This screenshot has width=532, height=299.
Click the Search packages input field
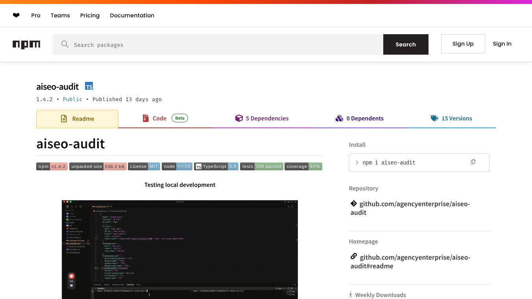pyautogui.click(x=216, y=44)
